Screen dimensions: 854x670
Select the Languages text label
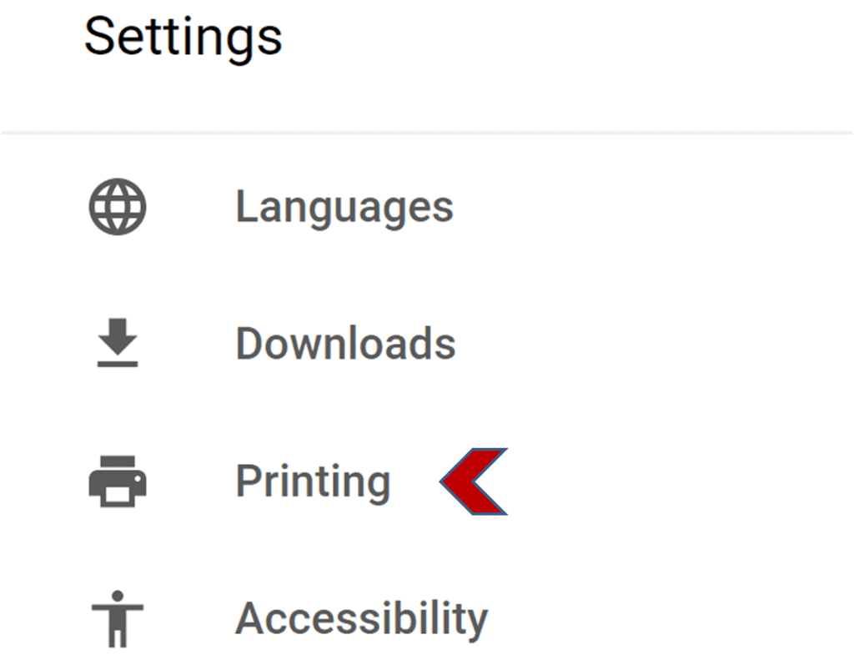point(344,207)
